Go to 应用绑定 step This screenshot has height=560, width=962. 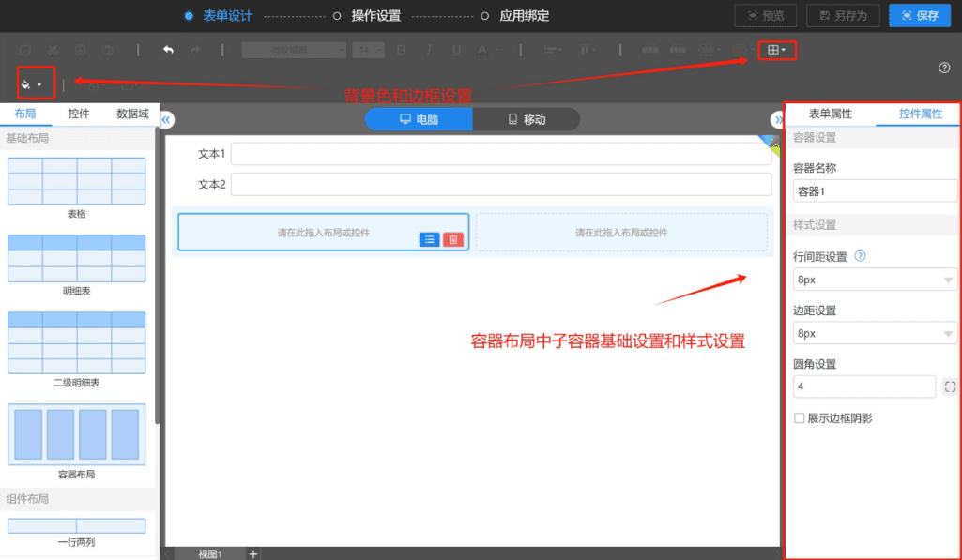[x=525, y=16]
